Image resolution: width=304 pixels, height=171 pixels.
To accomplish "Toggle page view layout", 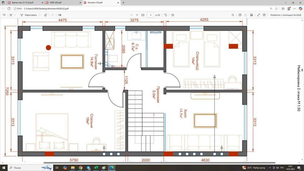I will (173, 15).
